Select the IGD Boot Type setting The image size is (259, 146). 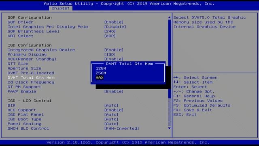pyautogui.click(x=24, y=119)
